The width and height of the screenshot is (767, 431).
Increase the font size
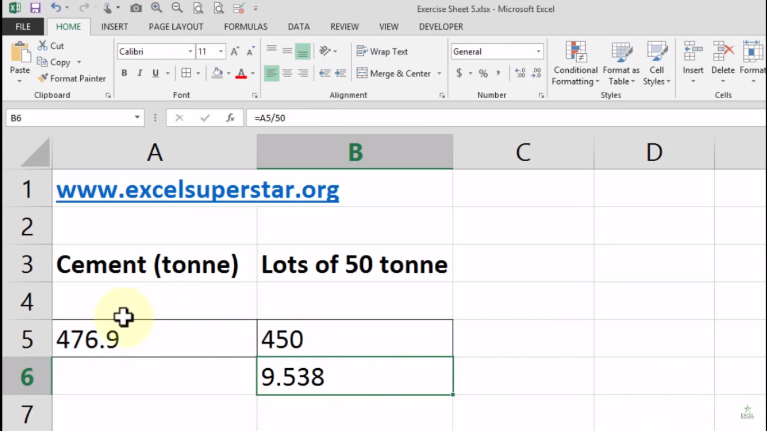[x=235, y=52]
